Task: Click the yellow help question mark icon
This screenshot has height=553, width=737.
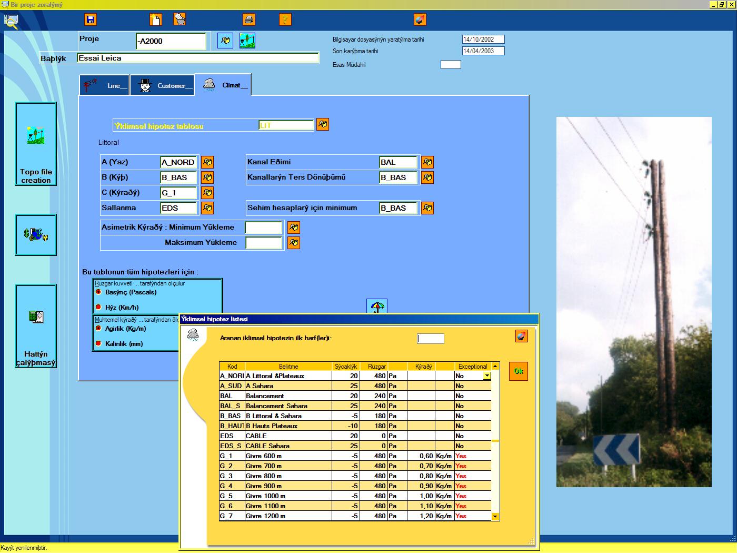Action: pos(285,20)
